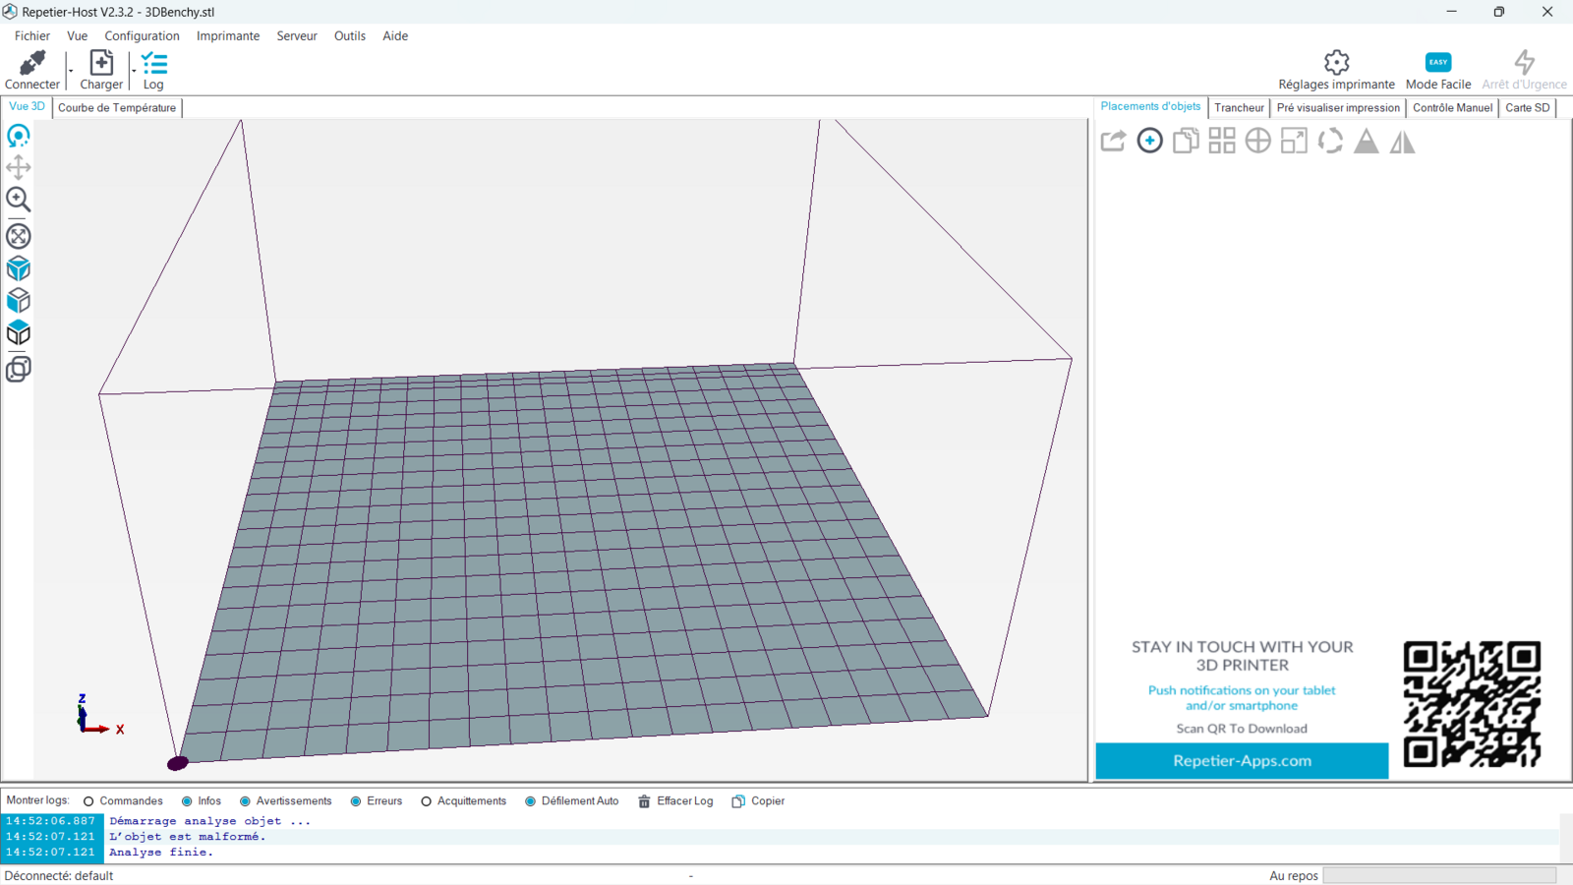The height and width of the screenshot is (885, 1573).
Task: Select the rotate view tool
Action: (19, 136)
